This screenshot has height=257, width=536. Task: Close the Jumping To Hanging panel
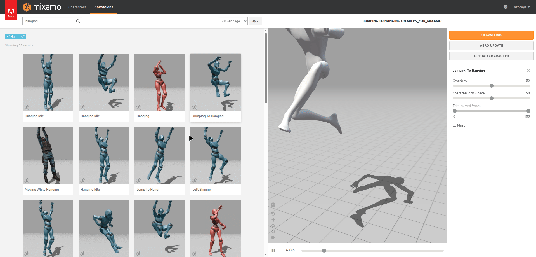click(528, 71)
